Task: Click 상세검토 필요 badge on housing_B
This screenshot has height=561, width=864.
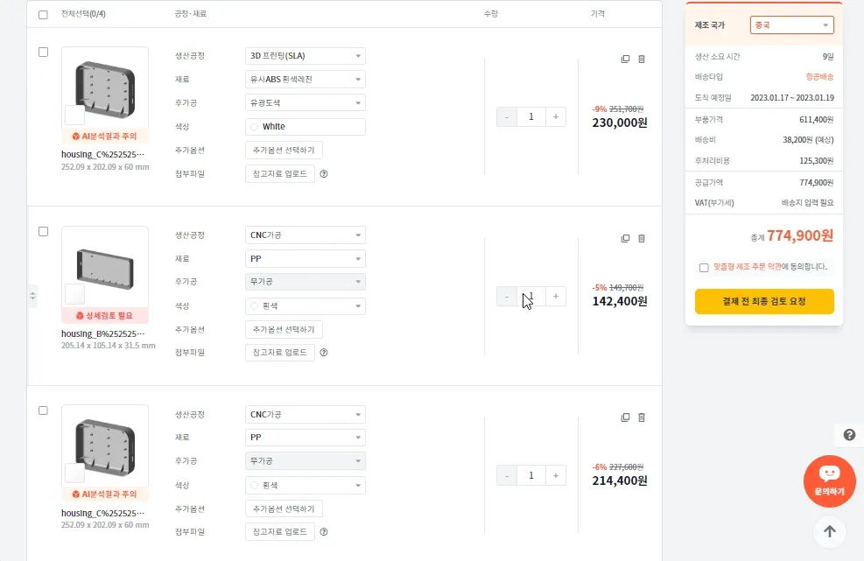Action: pos(105,316)
